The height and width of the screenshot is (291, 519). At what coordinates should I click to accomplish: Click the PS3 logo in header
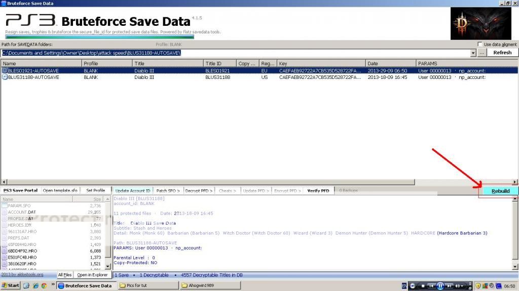coord(30,21)
